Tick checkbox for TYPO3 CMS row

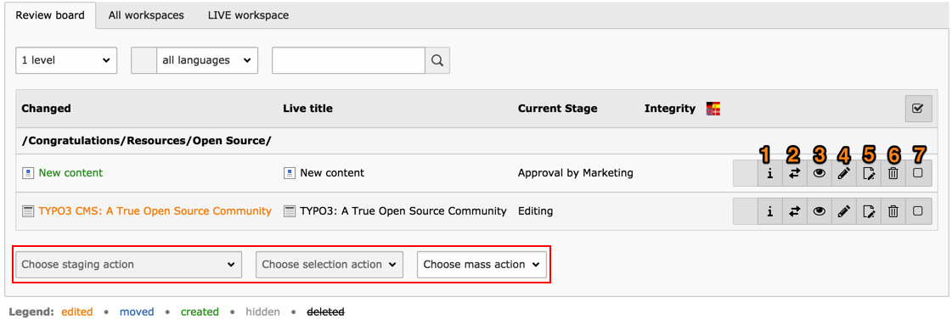918,211
